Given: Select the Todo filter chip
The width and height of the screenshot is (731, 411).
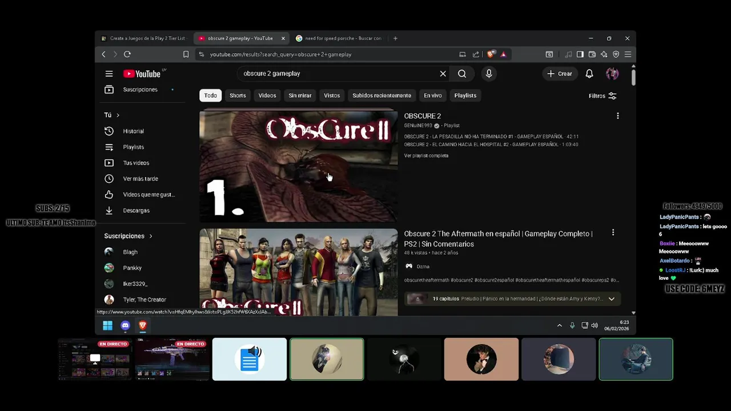Looking at the screenshot, I should coord(210,95).
